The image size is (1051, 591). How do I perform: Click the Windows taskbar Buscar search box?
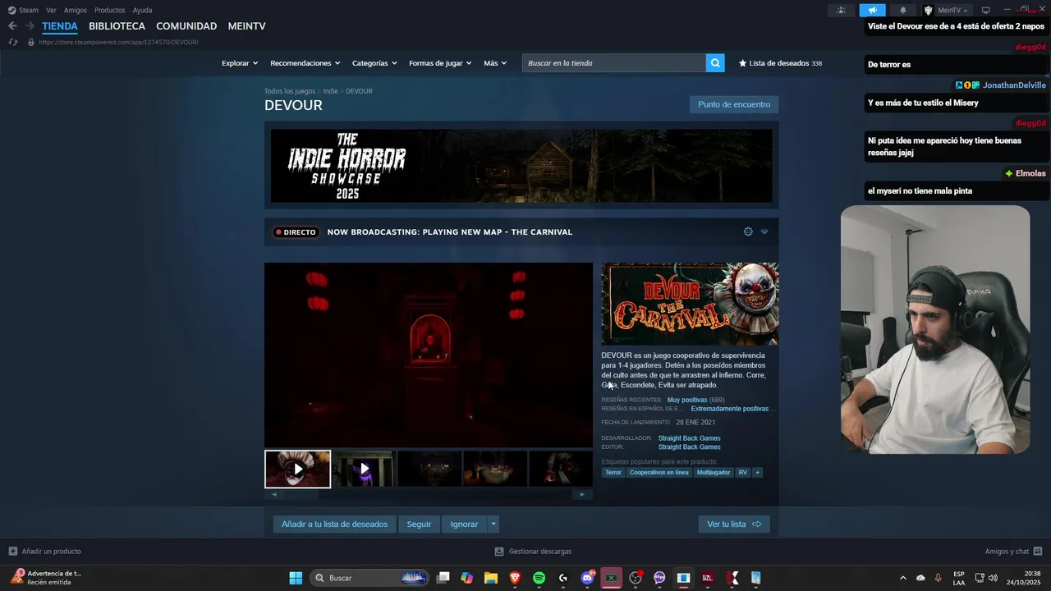point(370,578)
